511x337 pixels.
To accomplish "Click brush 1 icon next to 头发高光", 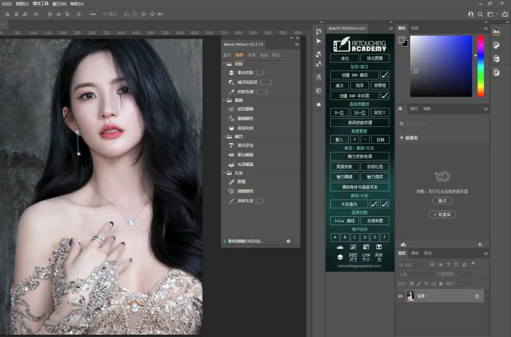I will click(374, 204).
